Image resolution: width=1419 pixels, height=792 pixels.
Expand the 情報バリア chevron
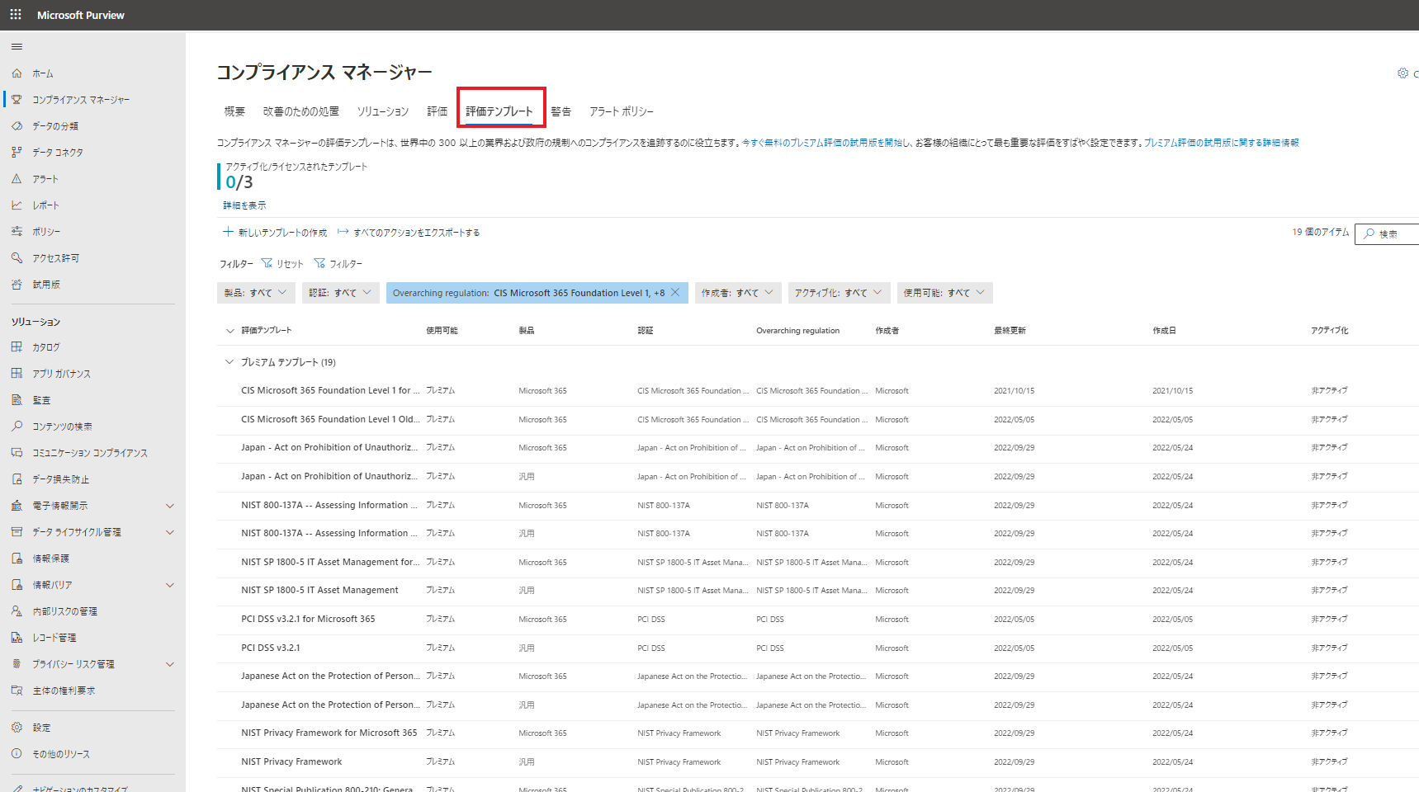(170, 585)
